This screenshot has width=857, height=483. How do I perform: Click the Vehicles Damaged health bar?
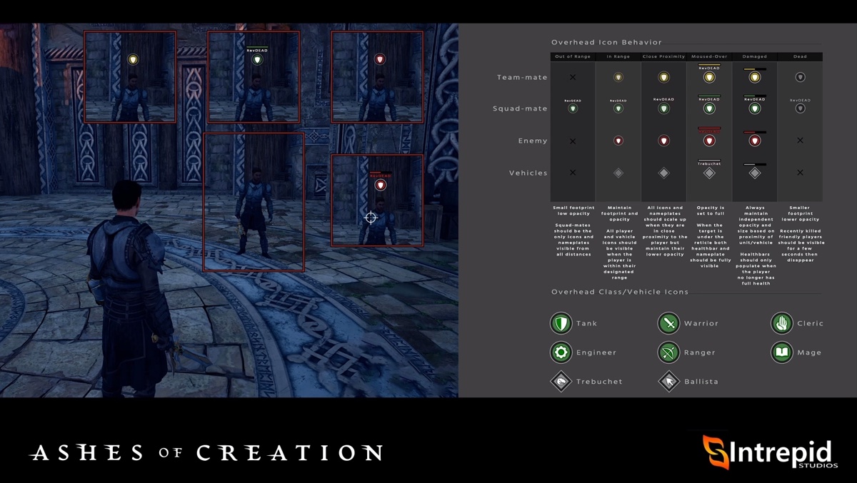click(x=755, y=165)
